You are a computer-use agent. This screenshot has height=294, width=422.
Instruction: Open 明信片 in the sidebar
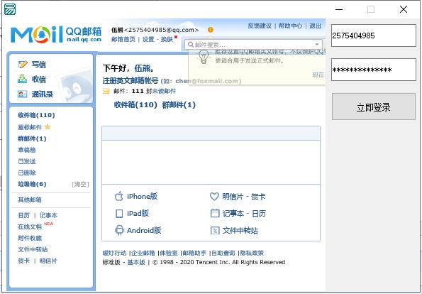click(x=48, y=261)
